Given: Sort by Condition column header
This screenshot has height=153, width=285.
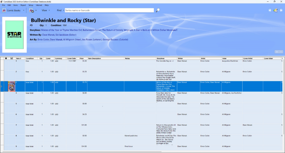Looking at the screenshot, I should [31, 58].
